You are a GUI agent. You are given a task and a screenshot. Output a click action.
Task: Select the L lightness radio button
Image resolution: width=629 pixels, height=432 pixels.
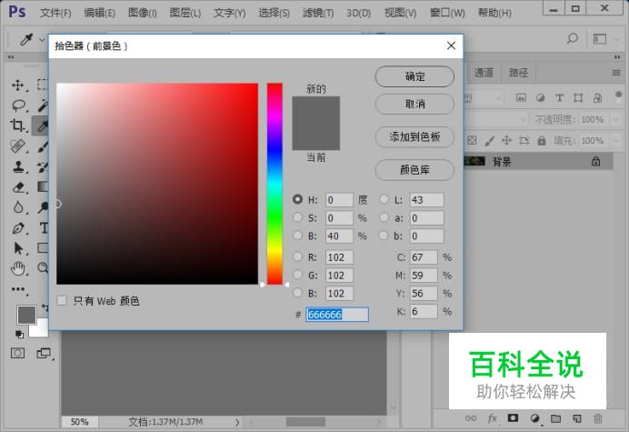(384, 199)
